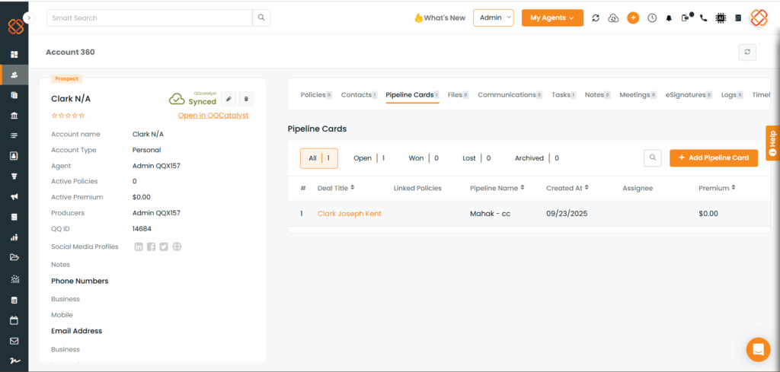The height and width of the screenshot is (372, 780).
Task: Open the Open in QQCatalyst link
Action: (x=213, y=116)
